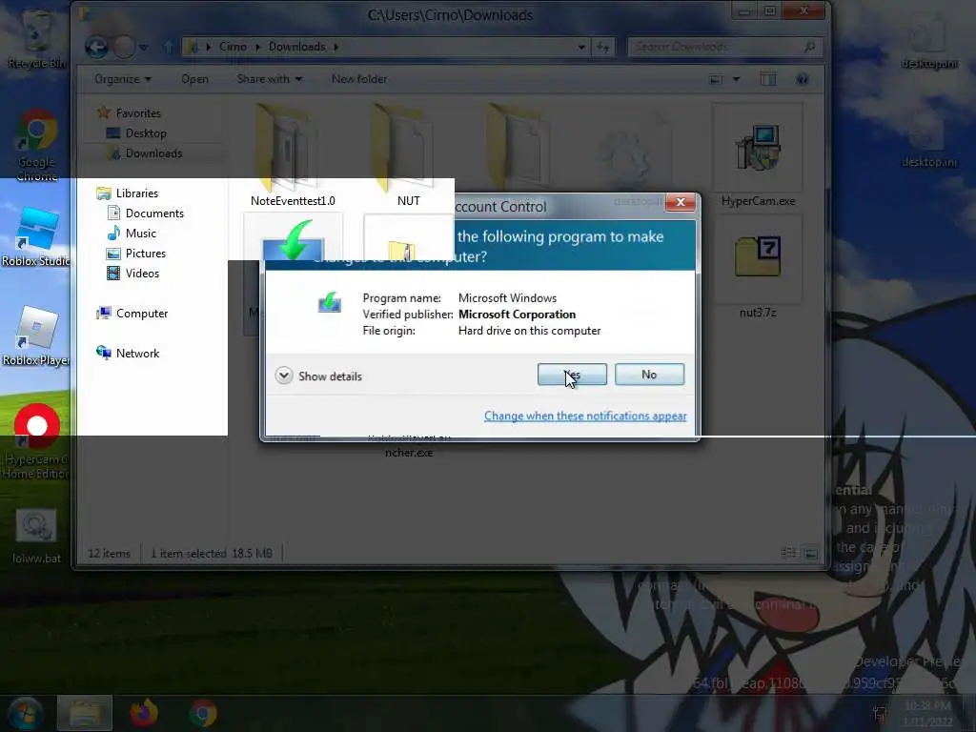Switch to large icons view in status bar
The height and width of the screenshot is (732, 976).
(810, 553)
